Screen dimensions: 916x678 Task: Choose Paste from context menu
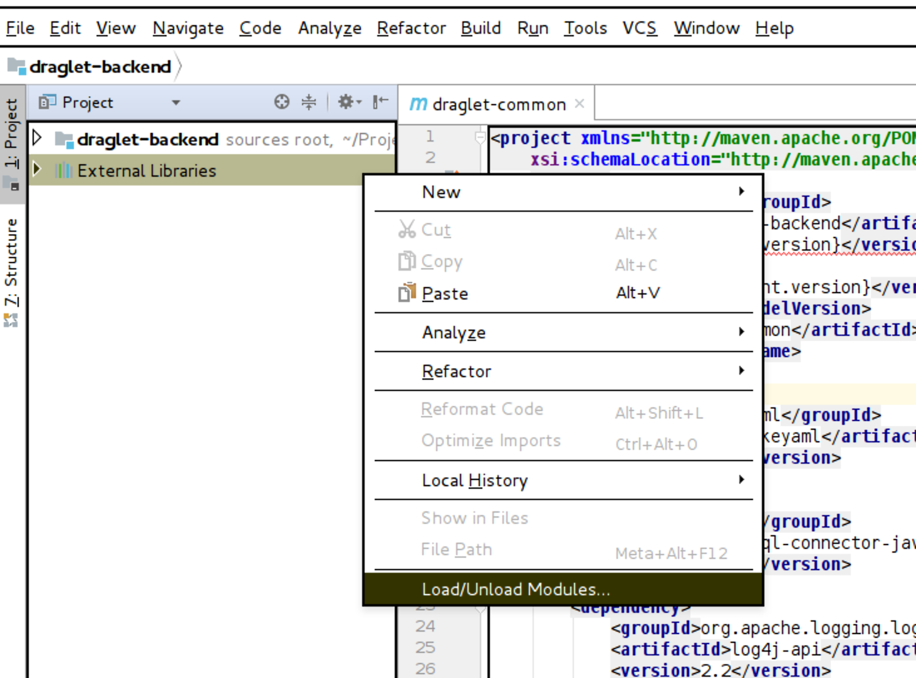pos(564,293)
